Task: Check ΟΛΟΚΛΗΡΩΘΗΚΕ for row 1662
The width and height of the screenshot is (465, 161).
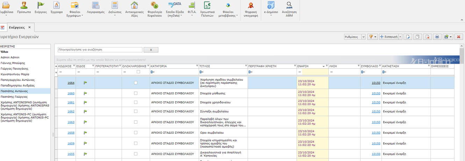Action: (136, 111)
